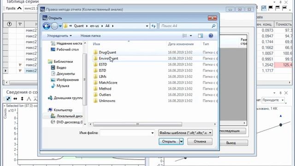Click the greyed Forward navigation button
This screenshot has width=295, height=166.
tap(54, 26)
